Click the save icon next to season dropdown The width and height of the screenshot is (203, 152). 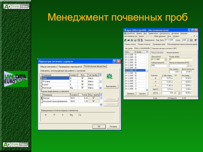pos(191,40)
